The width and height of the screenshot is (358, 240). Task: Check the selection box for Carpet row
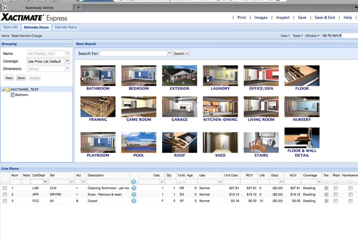(x=5, y=201)
